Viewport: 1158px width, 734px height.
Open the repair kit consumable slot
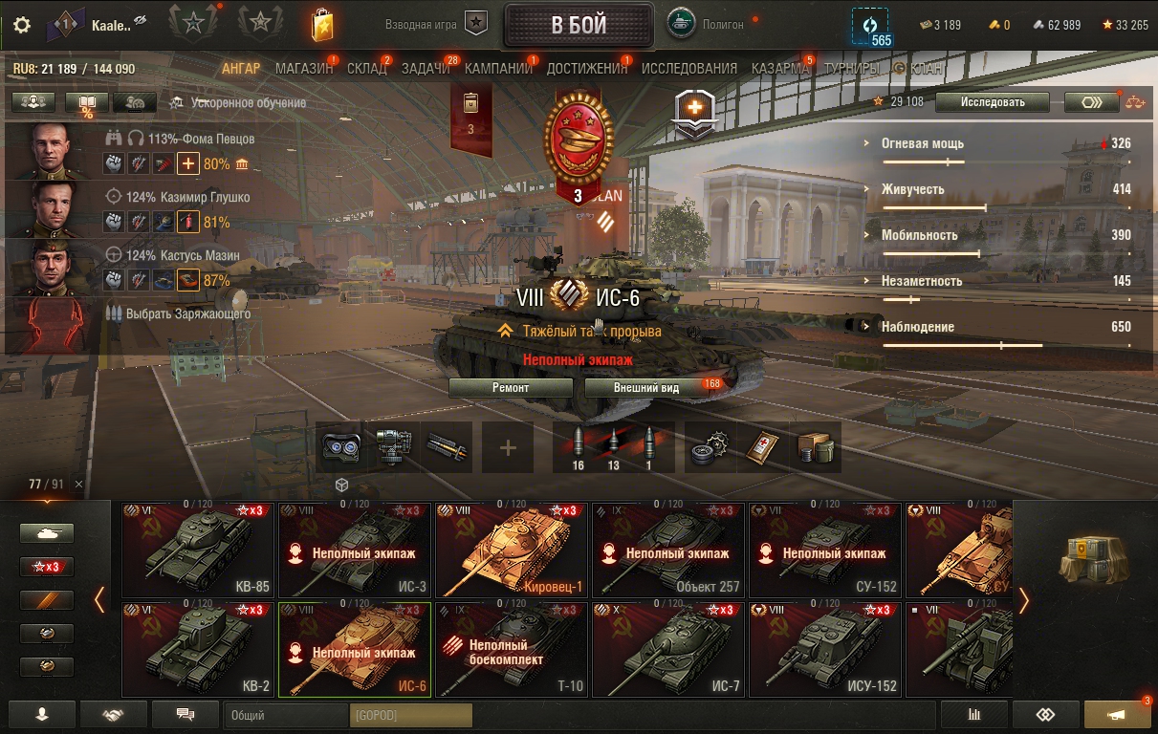click(x=711, y=447)
